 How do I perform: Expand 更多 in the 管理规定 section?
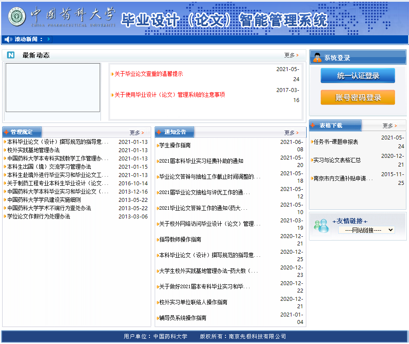136,133
